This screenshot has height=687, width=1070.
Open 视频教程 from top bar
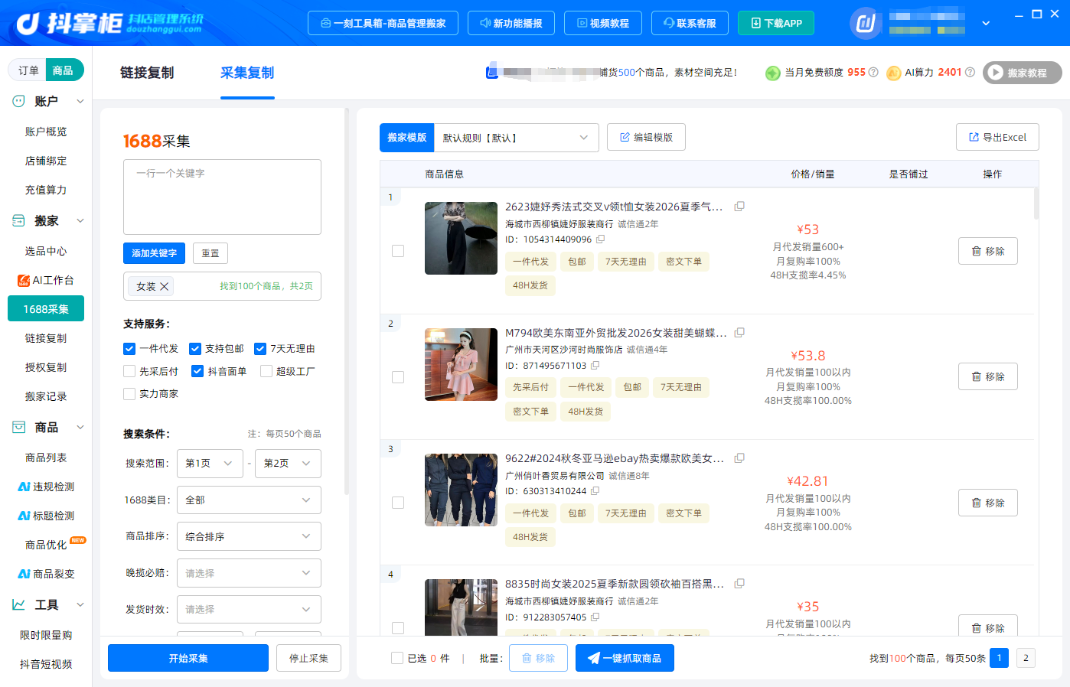pos(603,23)
